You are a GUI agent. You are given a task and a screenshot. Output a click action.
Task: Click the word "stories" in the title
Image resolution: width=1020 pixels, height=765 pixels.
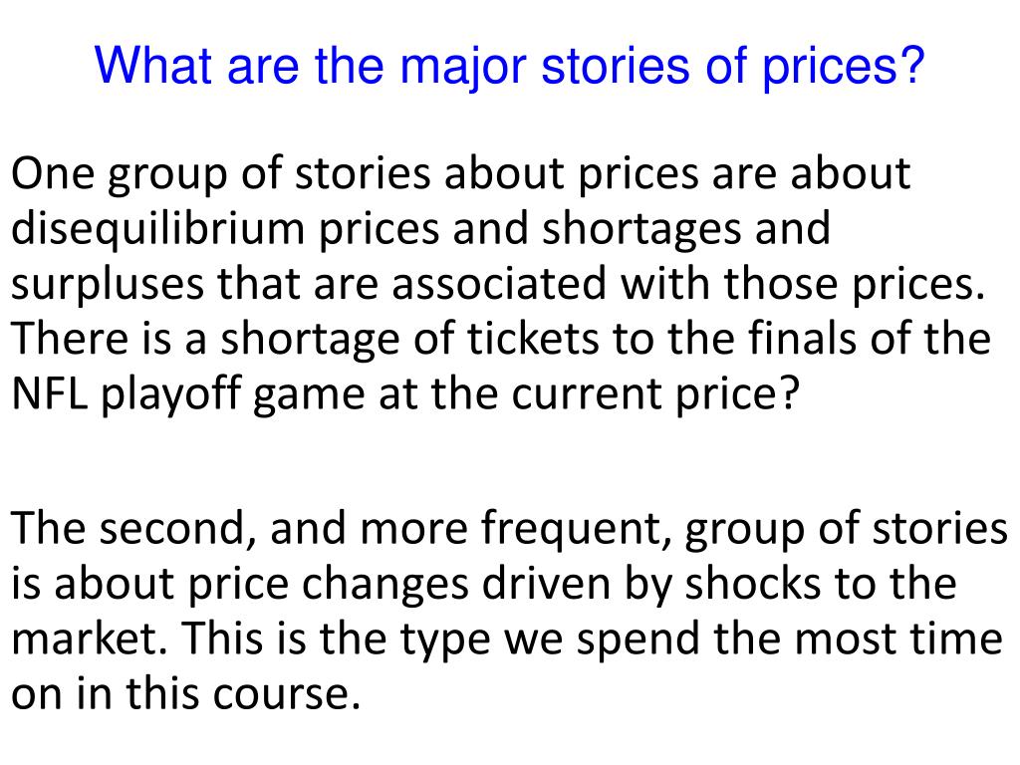[615, 67]
